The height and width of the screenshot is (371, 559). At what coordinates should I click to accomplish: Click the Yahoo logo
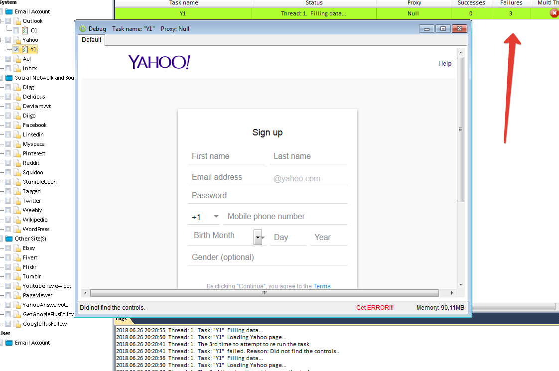click(159, 62)
